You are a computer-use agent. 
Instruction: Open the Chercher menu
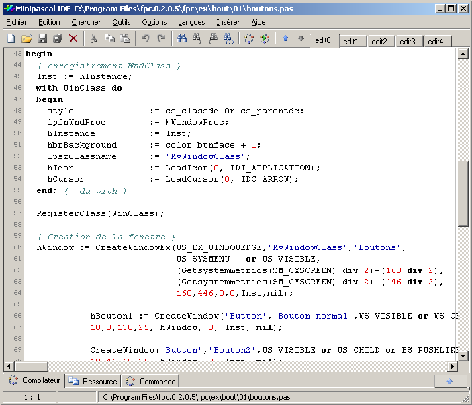pyautogui.click(x=86, y=22)
